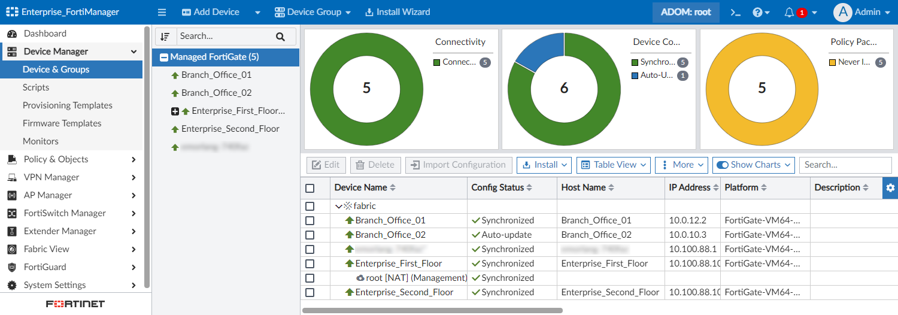This screenshot has height=315, width=898.
Task: Toggle the select-all header checkbox
Action: 310,188
